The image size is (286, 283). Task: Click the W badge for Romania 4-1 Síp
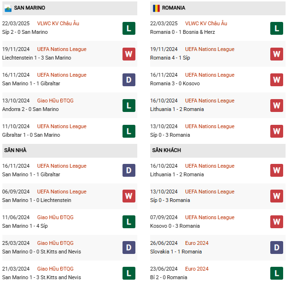(x=276, y=54)
